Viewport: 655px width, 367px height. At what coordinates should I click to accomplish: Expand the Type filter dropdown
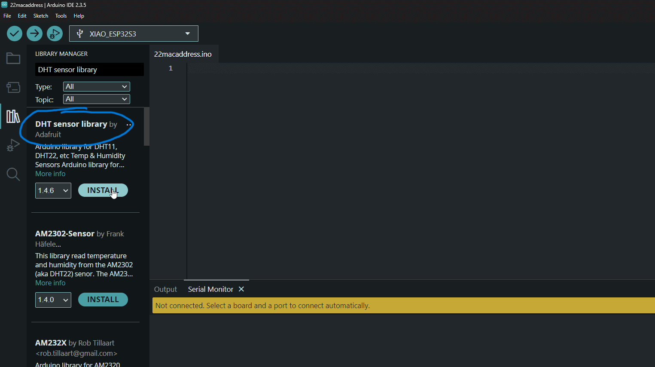click(97, 86)
